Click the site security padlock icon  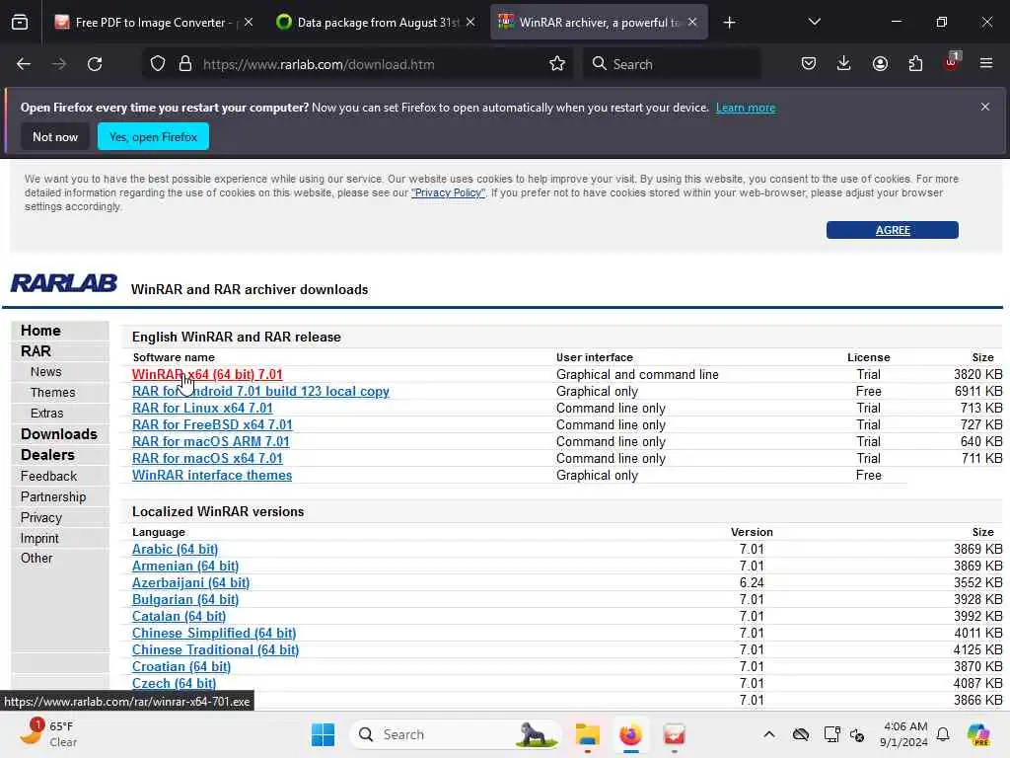(185, 64)
